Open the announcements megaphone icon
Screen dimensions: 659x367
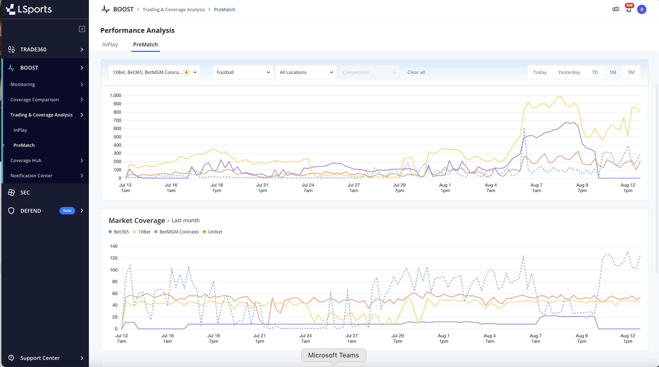pos(616,10)
